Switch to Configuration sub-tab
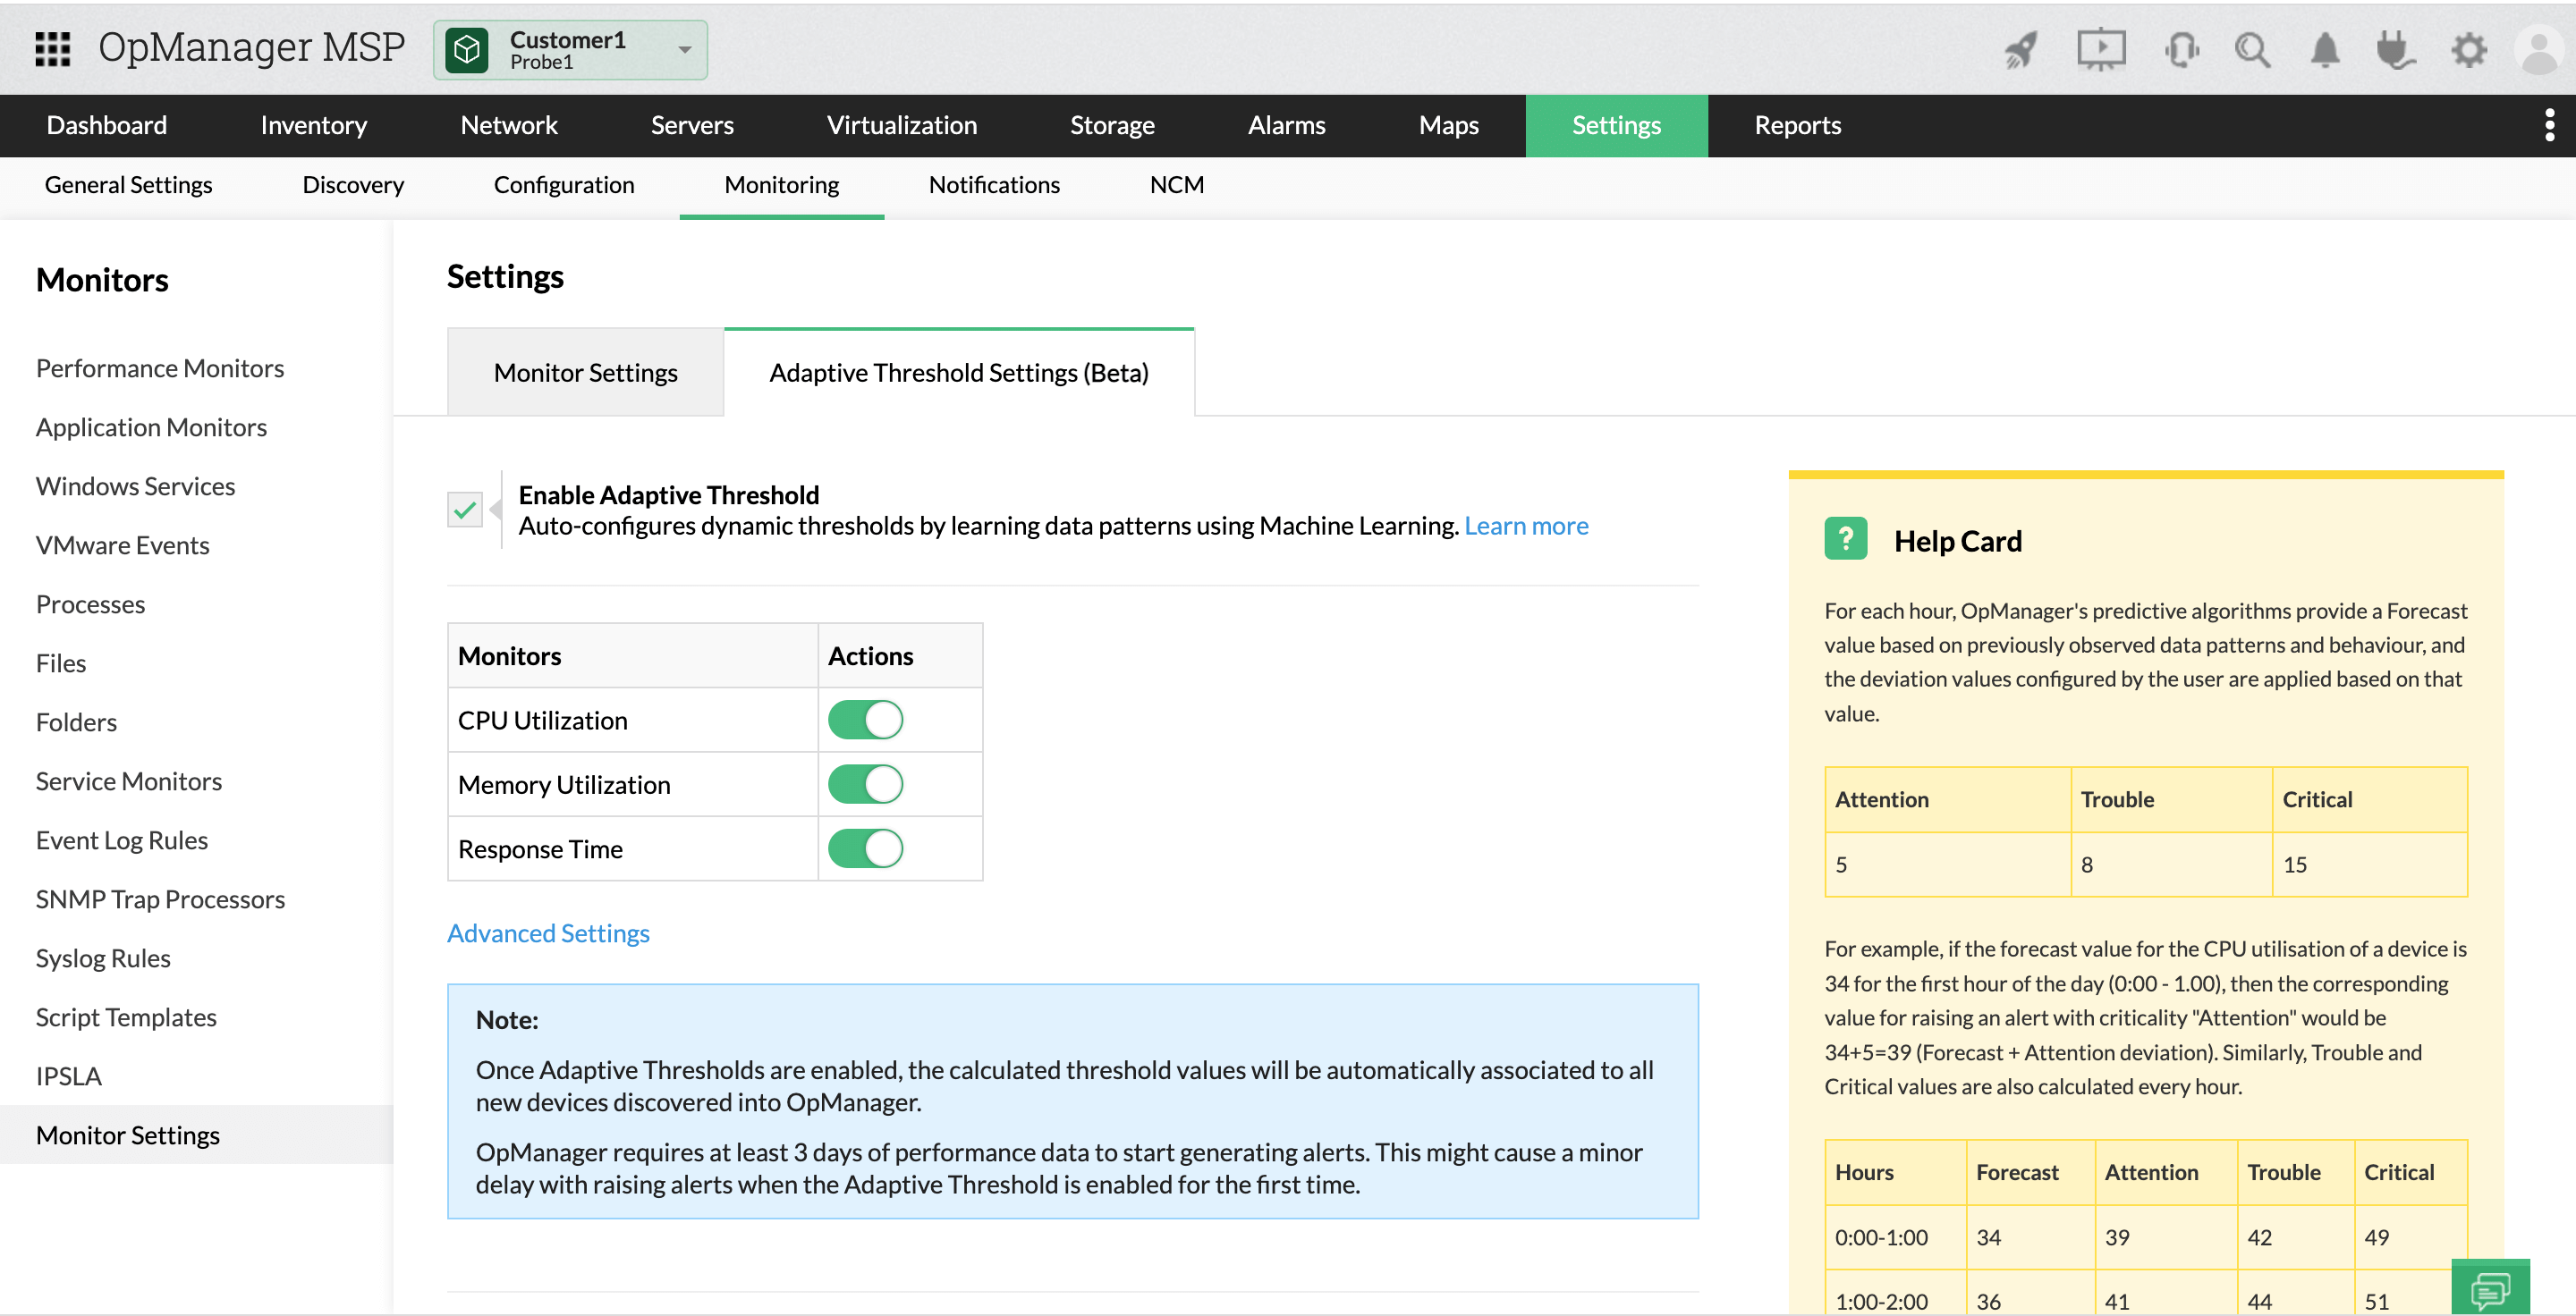The width and height of the screenshot is (2576, 1316). (564, 185)
